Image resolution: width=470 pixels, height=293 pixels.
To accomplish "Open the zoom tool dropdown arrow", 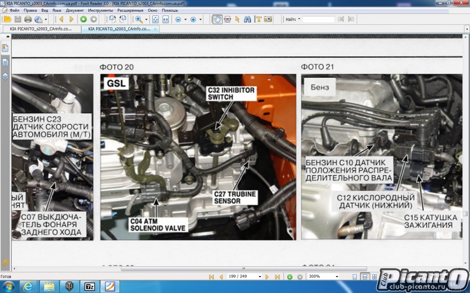I will (146, 20).
